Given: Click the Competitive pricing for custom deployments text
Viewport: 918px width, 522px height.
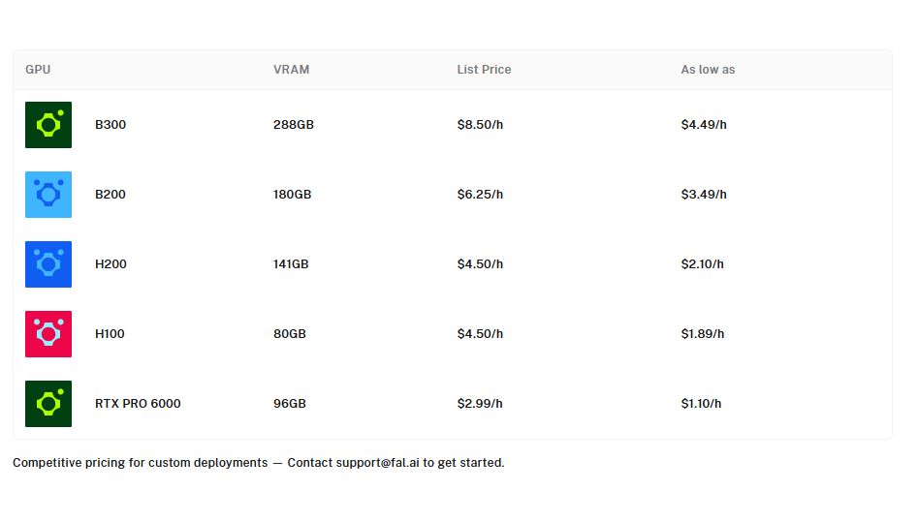Looking at the screenshot, I should pos(140,463).
